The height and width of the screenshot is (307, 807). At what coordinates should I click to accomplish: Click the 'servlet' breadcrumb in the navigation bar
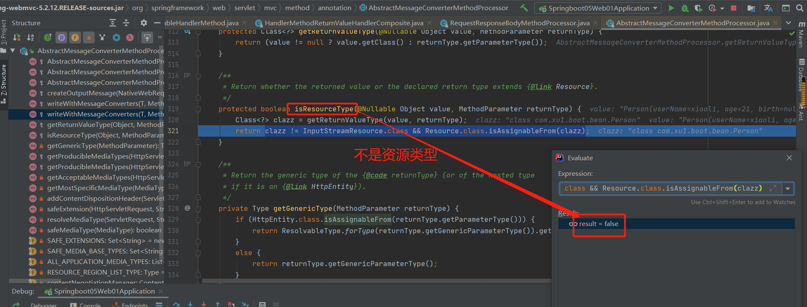click(x=245, y=8)
